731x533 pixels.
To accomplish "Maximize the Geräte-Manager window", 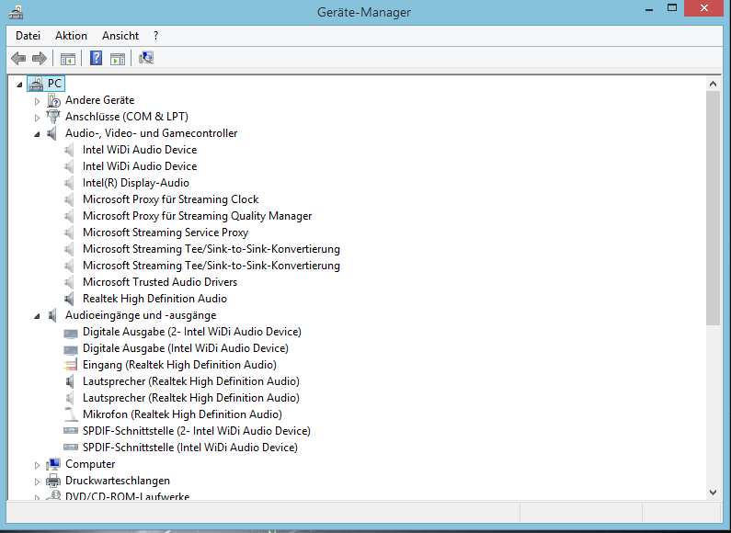I will coord(672,8).
